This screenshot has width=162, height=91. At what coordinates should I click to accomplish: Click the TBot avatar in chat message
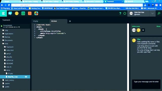(x=134, y=40)
